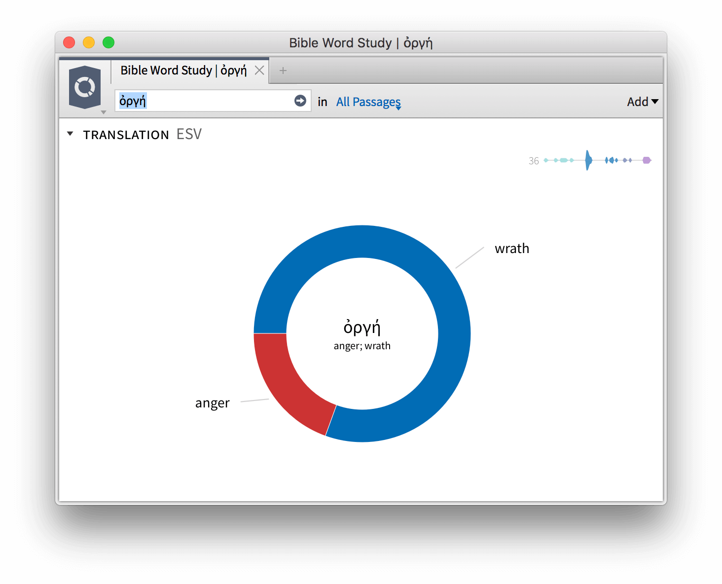Click the green zoom window button
Image resolution: width=722 pixels, height=584 pixels.
point(108,43)
